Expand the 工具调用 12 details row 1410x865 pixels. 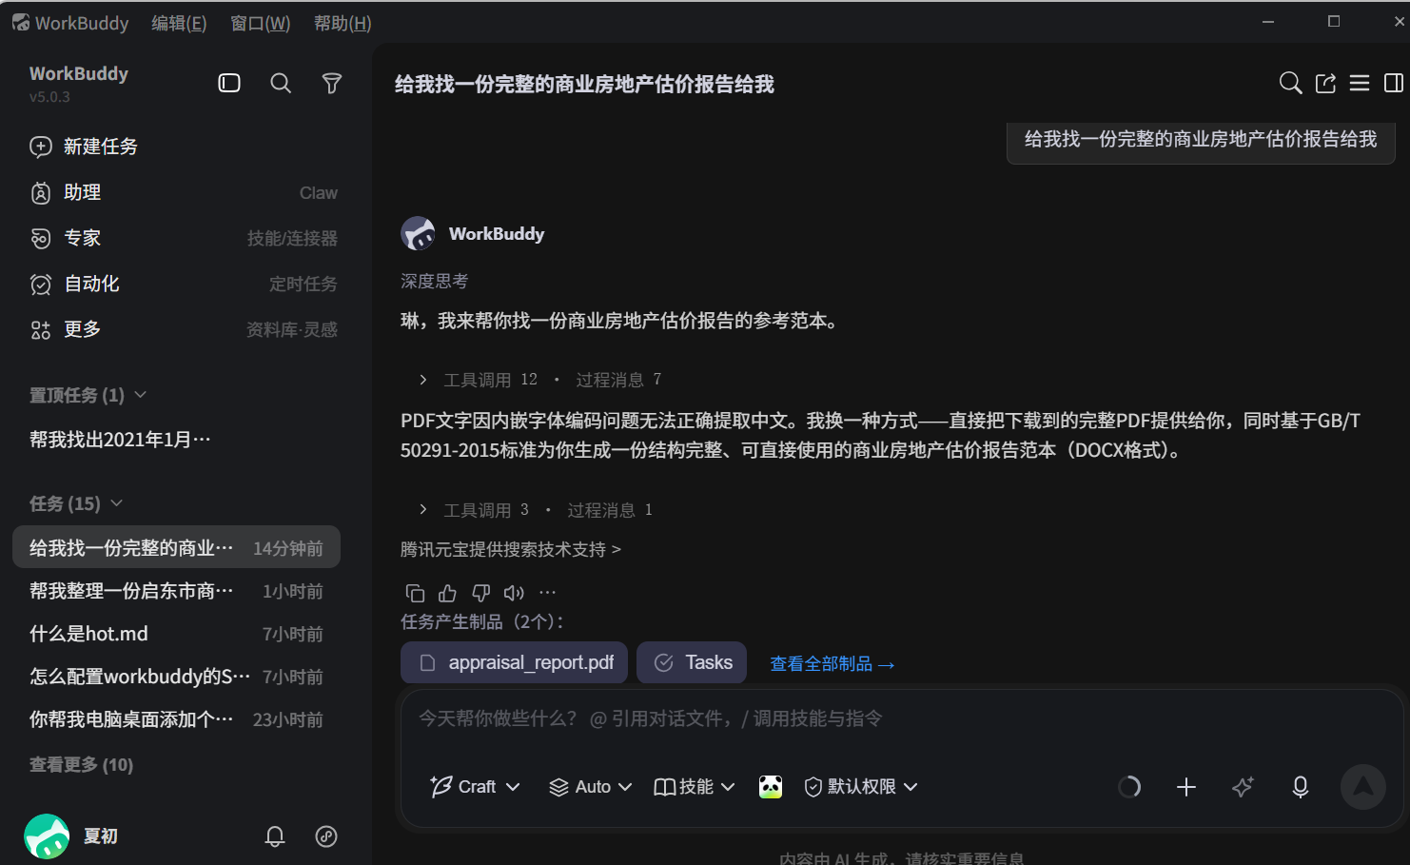pyautogui.click(x=539, y=380)
